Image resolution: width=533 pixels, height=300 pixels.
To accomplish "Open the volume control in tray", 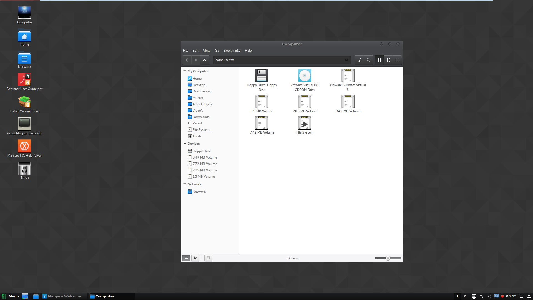I will tap(489, 296).
